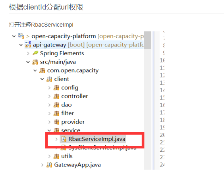Collapse the client package chevron

[x=42, y=79]
